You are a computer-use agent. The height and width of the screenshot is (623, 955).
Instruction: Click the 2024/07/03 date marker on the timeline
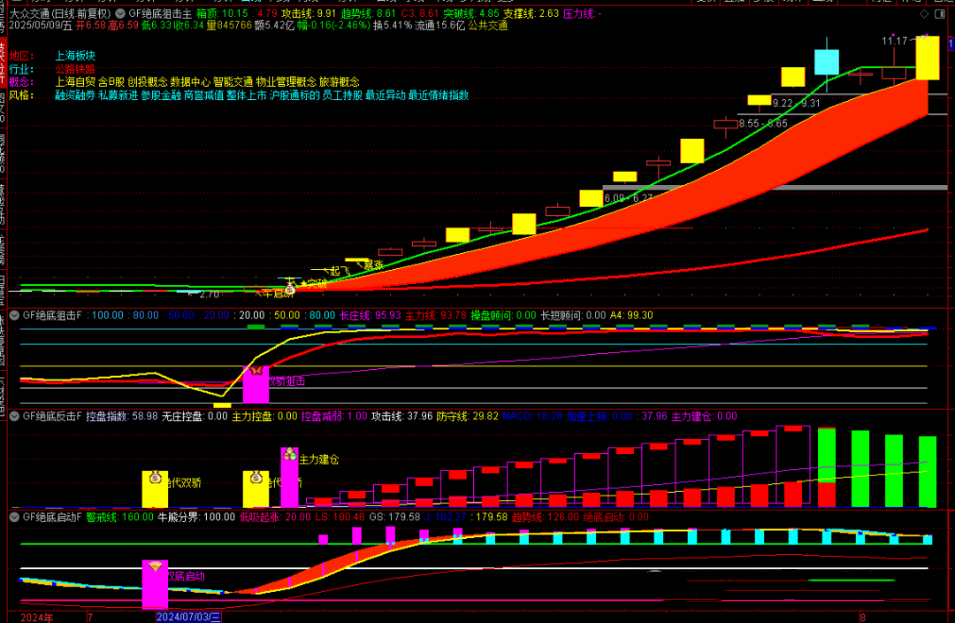coord(188,617)
